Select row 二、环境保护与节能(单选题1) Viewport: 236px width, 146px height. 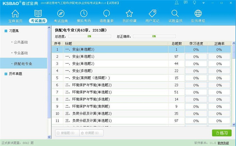click(x=141, y=92)
